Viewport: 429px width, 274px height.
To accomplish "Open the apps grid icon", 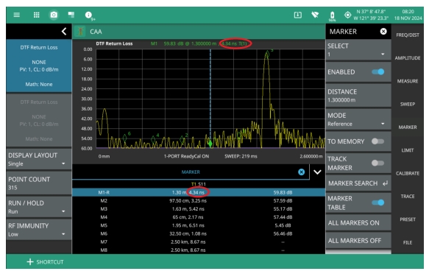I will click(x=36, y=15).
